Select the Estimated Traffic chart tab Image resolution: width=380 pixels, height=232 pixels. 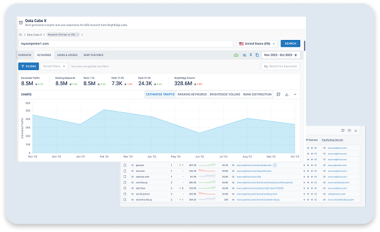(x=160, y=94)
